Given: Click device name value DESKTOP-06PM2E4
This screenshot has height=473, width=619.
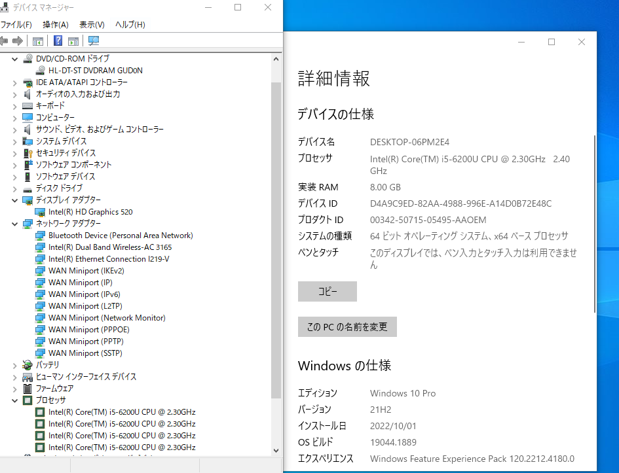Looking at the screenshot, I should pyautogui.click(x=409, y=142).
